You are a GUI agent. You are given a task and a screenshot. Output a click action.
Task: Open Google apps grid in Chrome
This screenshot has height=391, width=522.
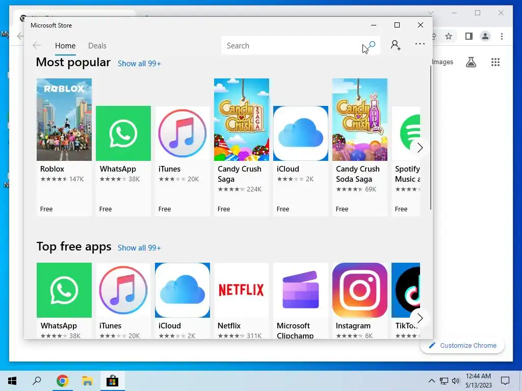pyautogui.click(x=495, y=62)
